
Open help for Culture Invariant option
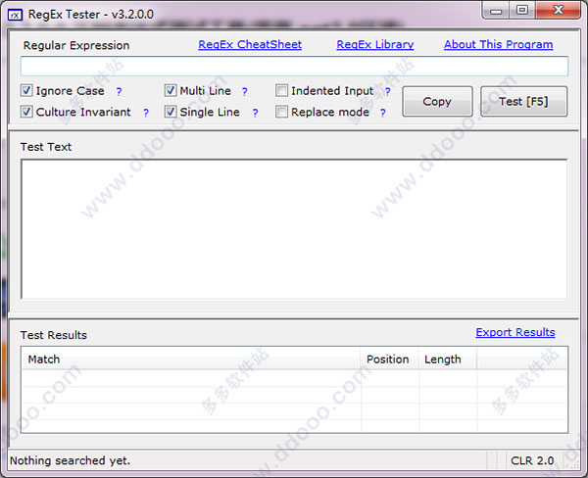pos(146,113)
